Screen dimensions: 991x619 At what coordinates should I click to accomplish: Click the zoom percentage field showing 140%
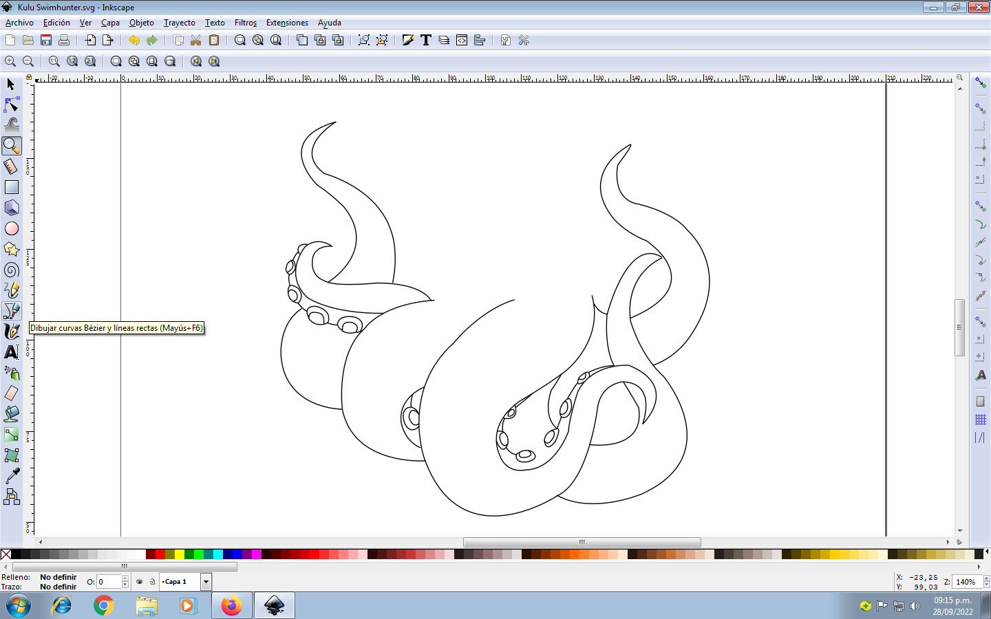click(968, 582)
